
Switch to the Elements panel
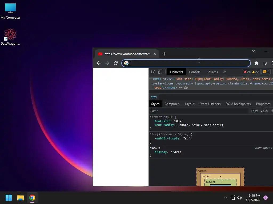176,72
